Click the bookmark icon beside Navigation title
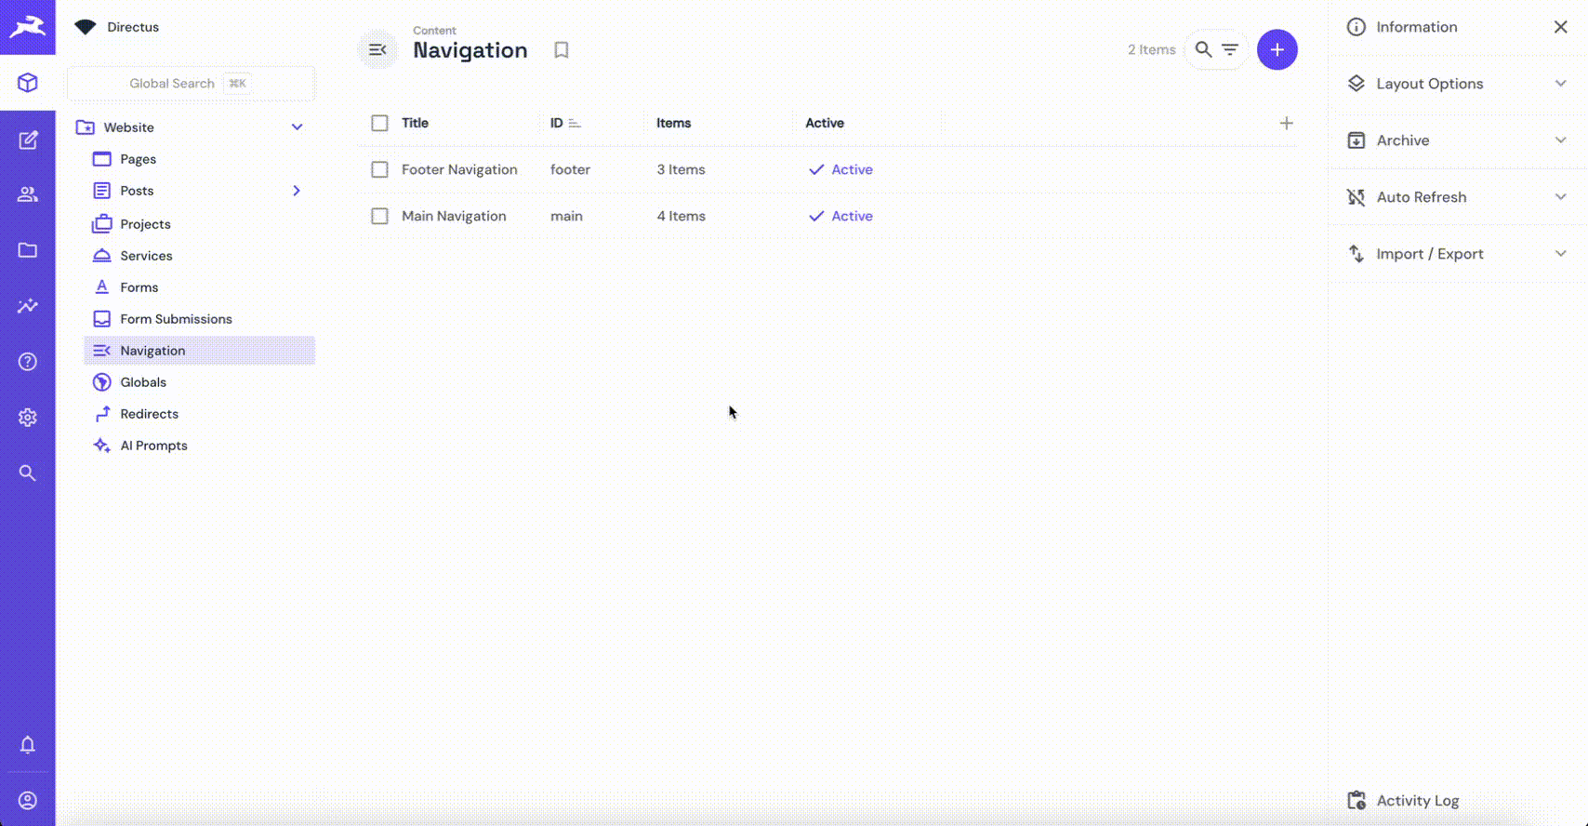This screenshot has width=1588, height=826. tap(561, 50)
